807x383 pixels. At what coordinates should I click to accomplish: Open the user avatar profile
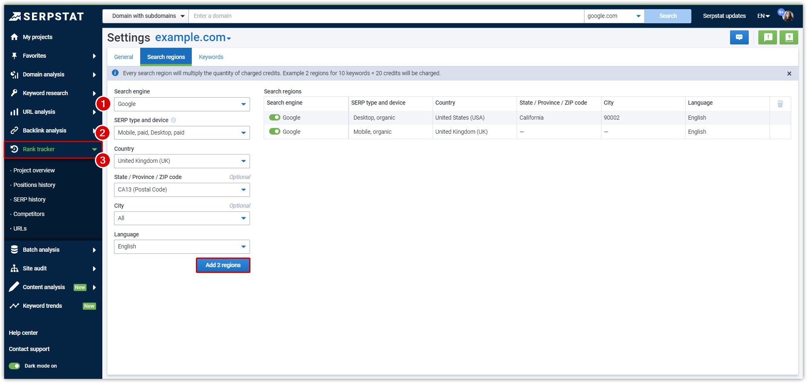tap(788, 16)
